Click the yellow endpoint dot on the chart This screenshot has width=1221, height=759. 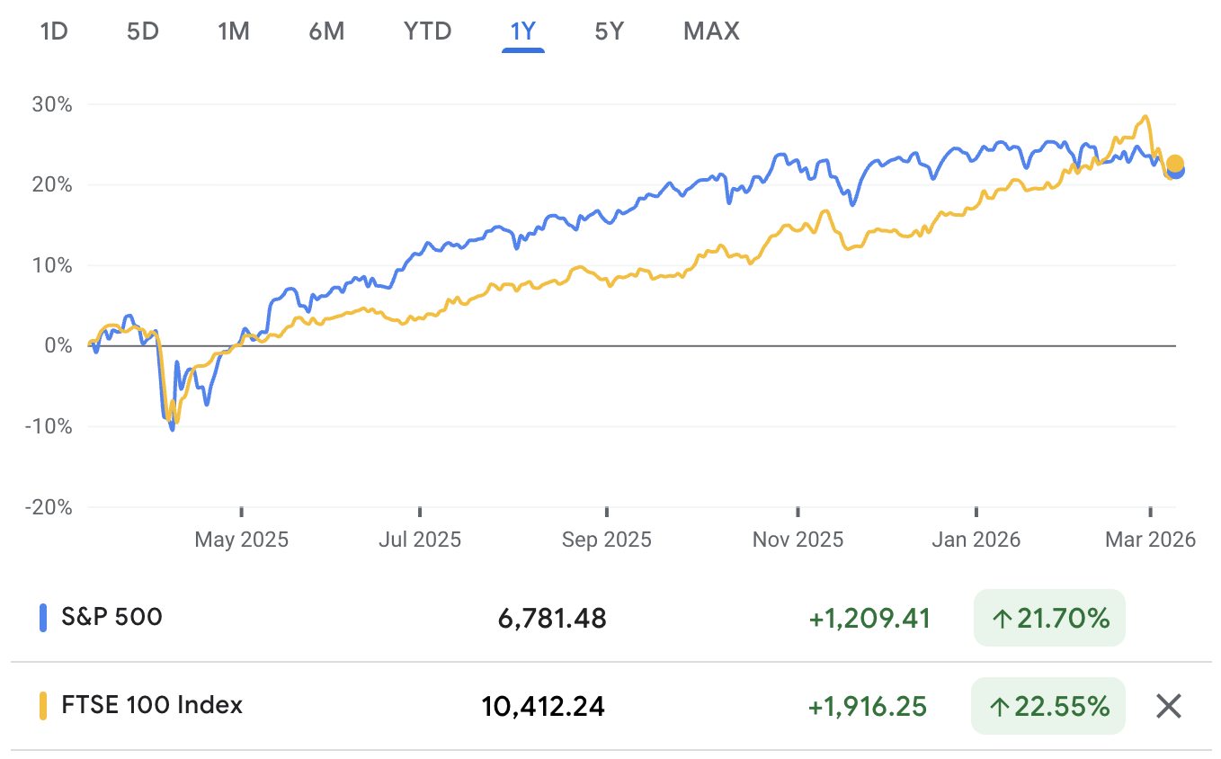[x=1175, y=164]
